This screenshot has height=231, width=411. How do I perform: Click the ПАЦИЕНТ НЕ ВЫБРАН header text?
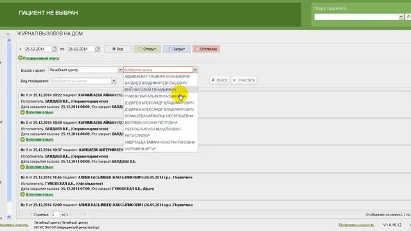(48, 13)
